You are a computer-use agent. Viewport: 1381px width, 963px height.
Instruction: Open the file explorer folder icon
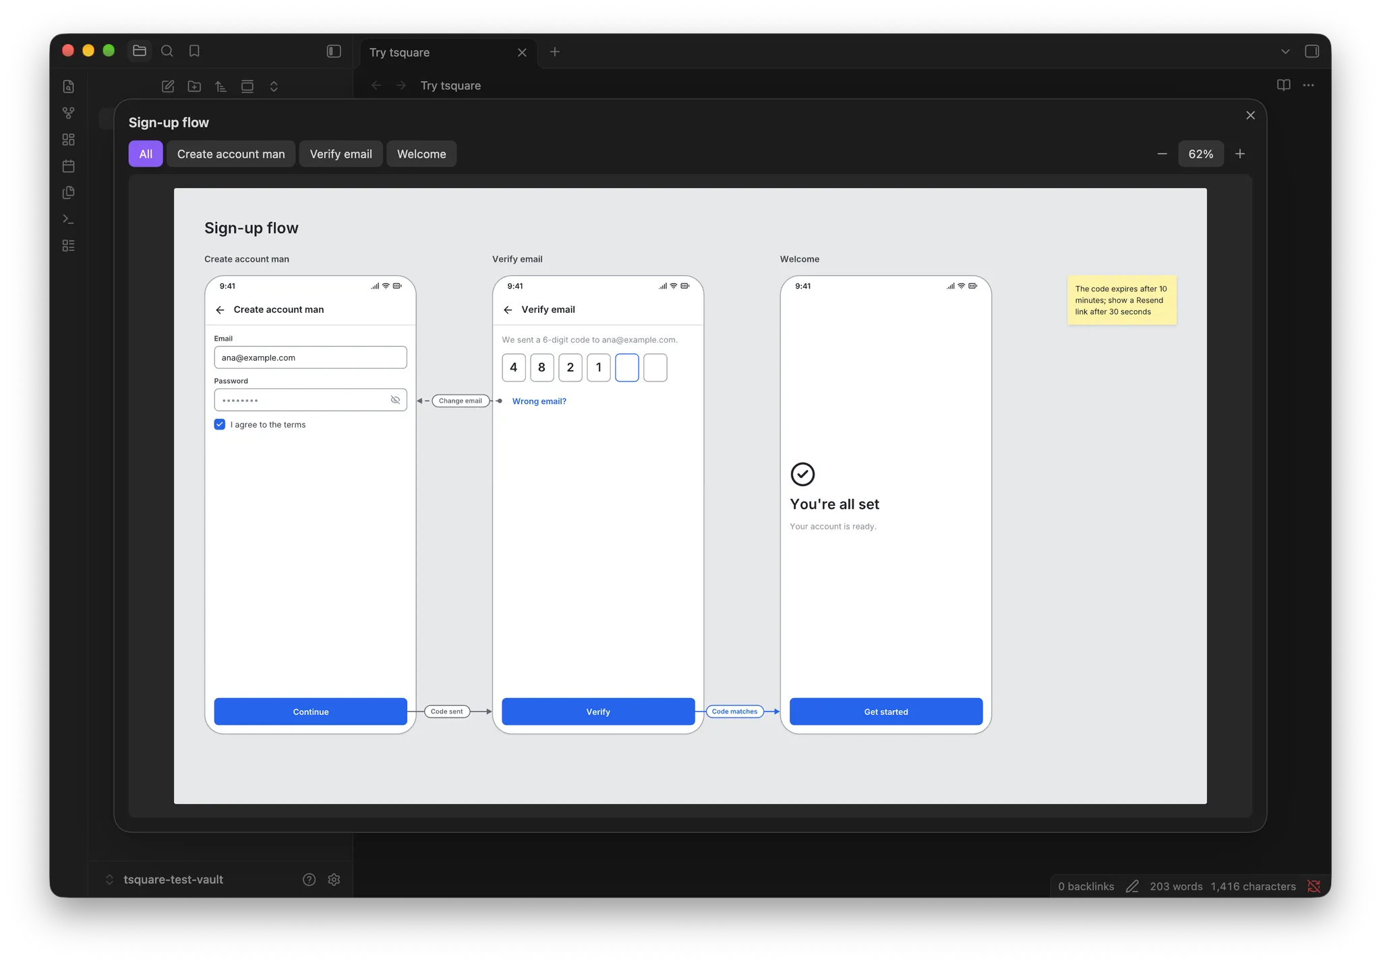point(140,51)
